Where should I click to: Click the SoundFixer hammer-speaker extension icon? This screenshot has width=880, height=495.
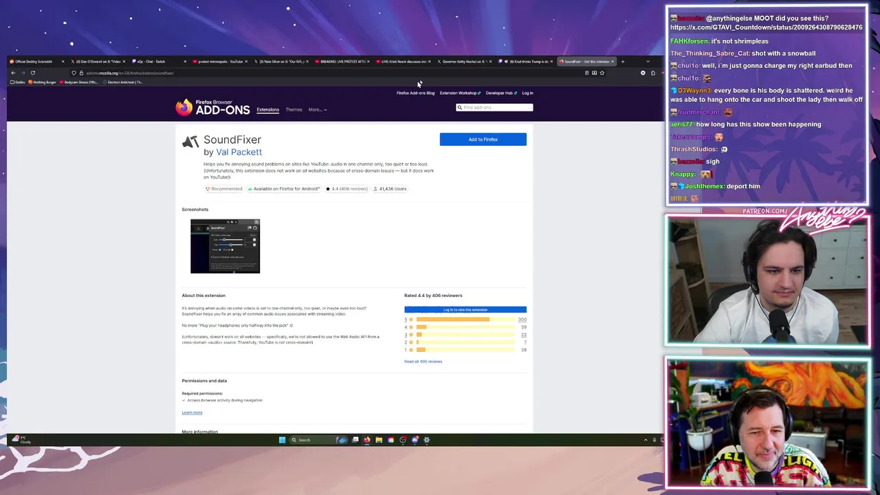pos(190,142)
